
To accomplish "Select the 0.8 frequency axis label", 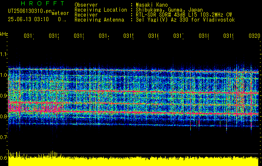I will click(x=3, y=116).
